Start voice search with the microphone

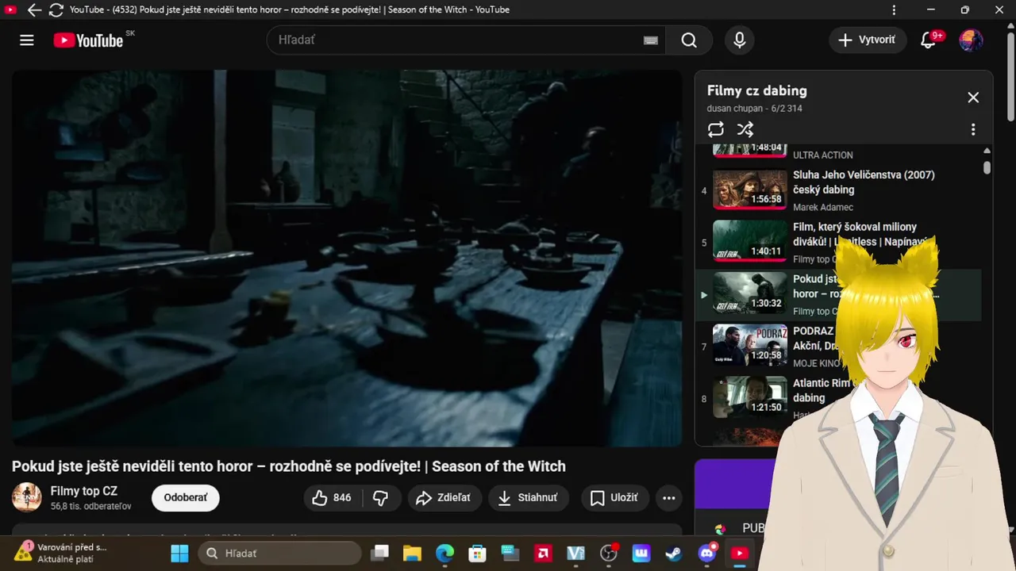740,40
